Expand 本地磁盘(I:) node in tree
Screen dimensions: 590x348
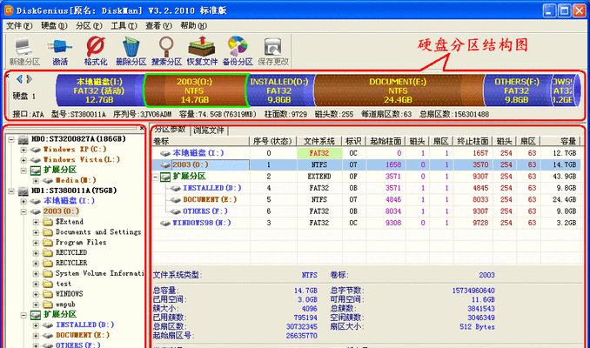(23, 201)
